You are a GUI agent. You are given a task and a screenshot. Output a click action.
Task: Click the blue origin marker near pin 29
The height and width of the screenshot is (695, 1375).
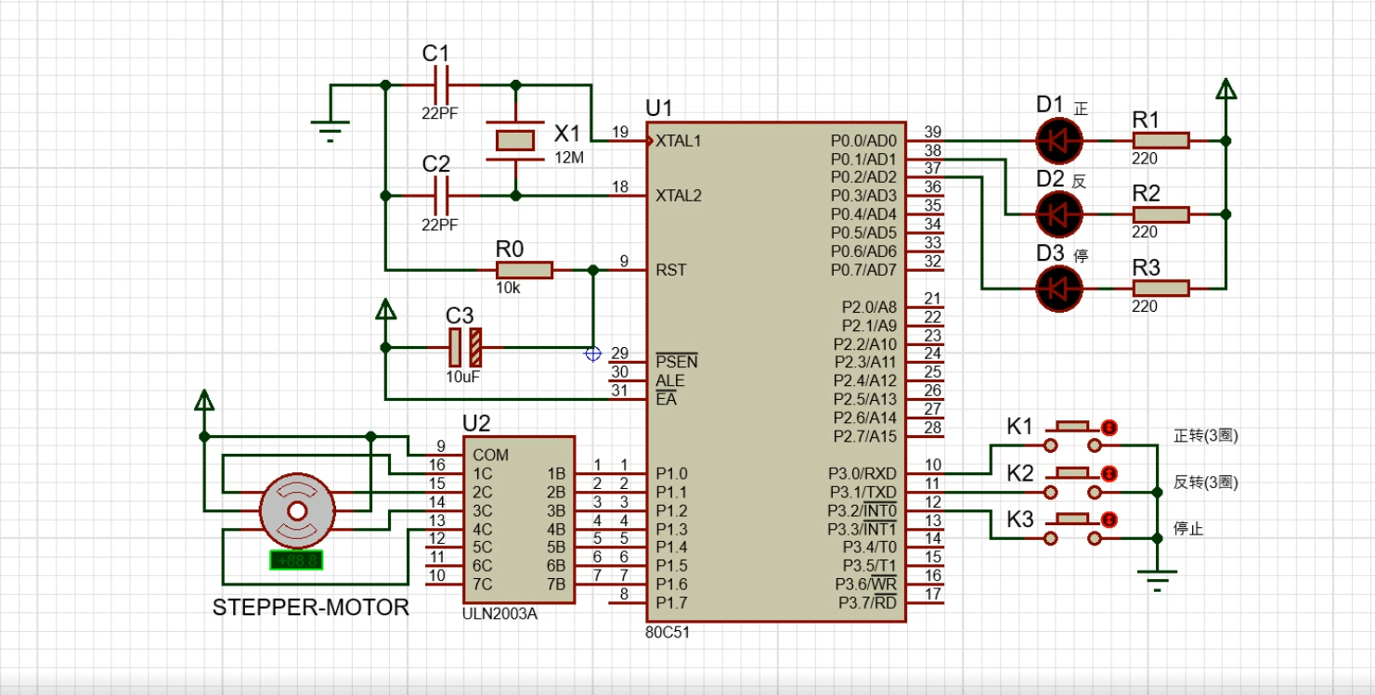pos(592,353)
